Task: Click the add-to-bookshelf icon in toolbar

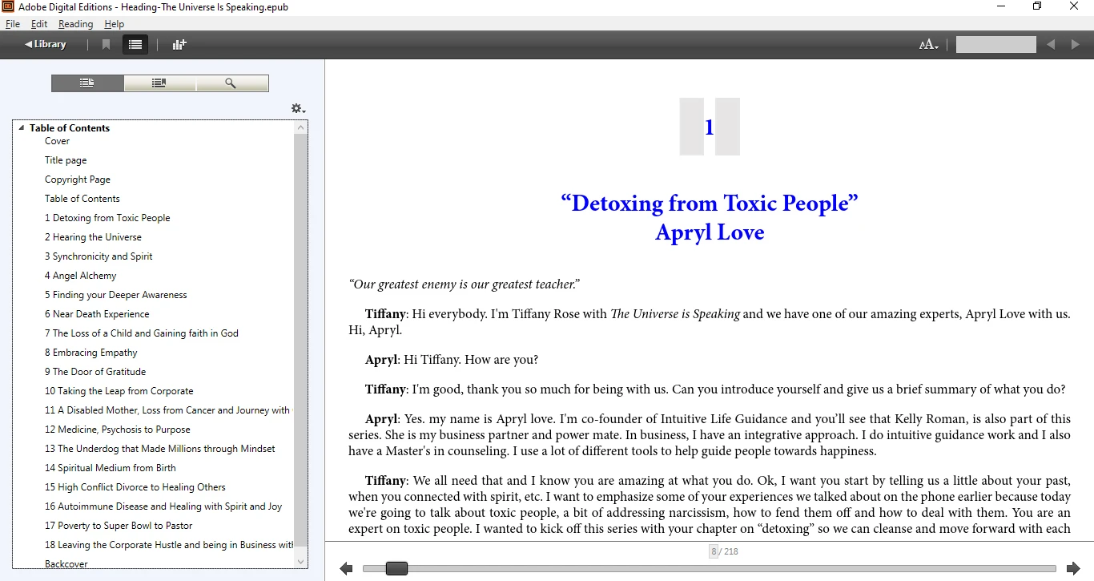Action: coord(179,45)
